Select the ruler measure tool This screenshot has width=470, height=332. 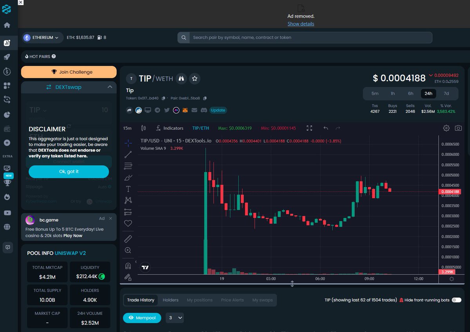[x=128, y=238]
